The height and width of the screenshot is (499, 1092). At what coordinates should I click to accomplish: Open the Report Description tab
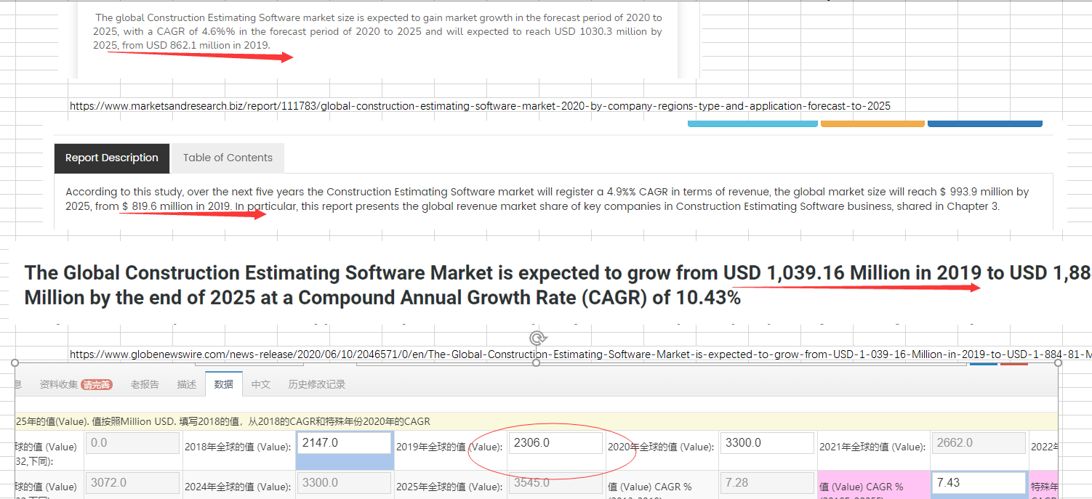click(x=112, y=158)
